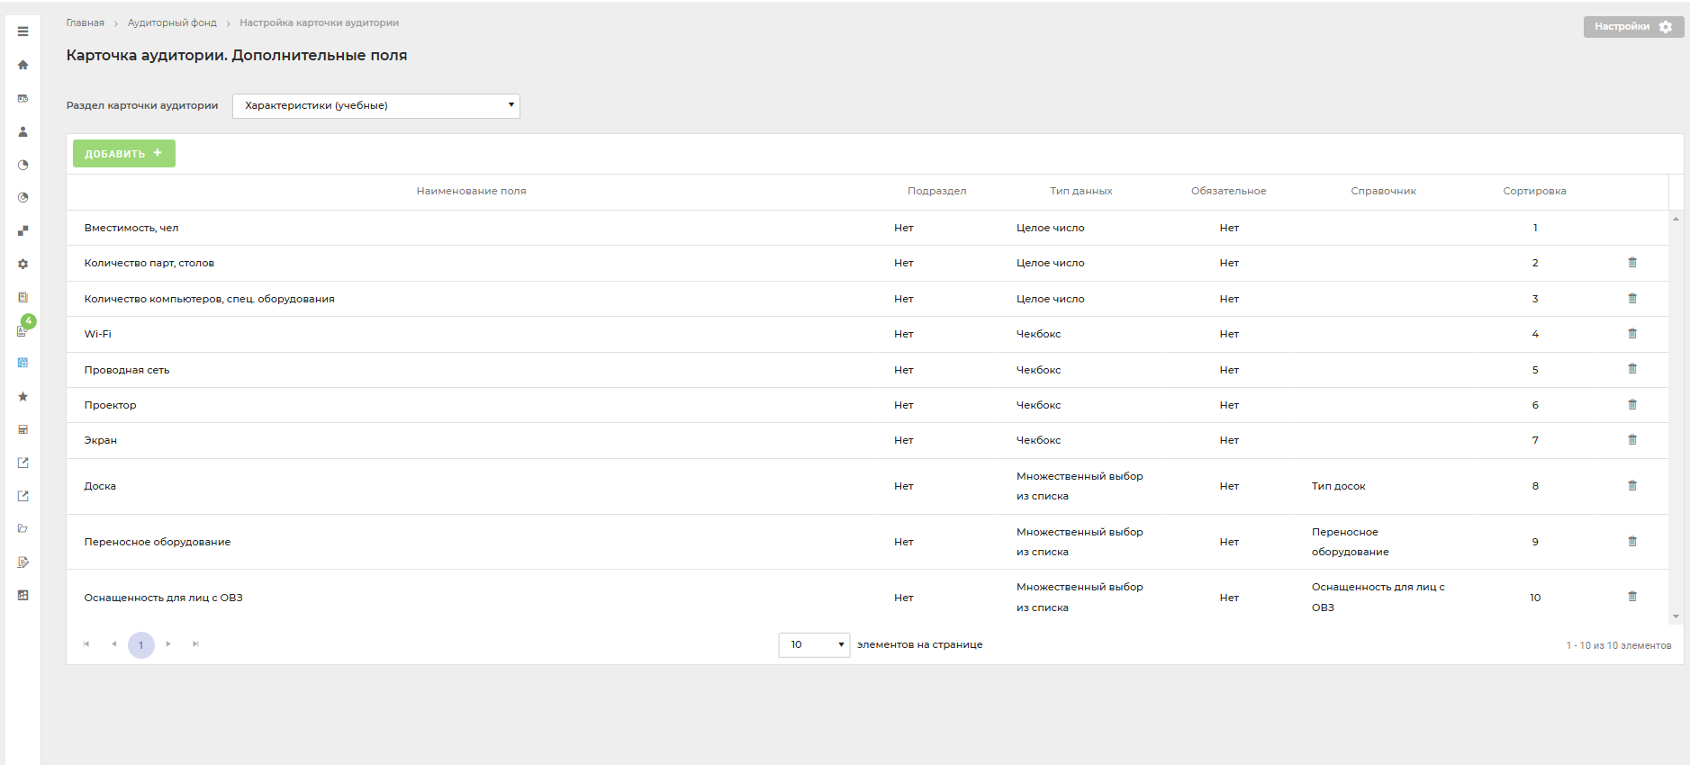The height and width of the screenshot is (765, 1690).
Task: Sort by 'Наименование поля' column header
Action: pos(471,191)
